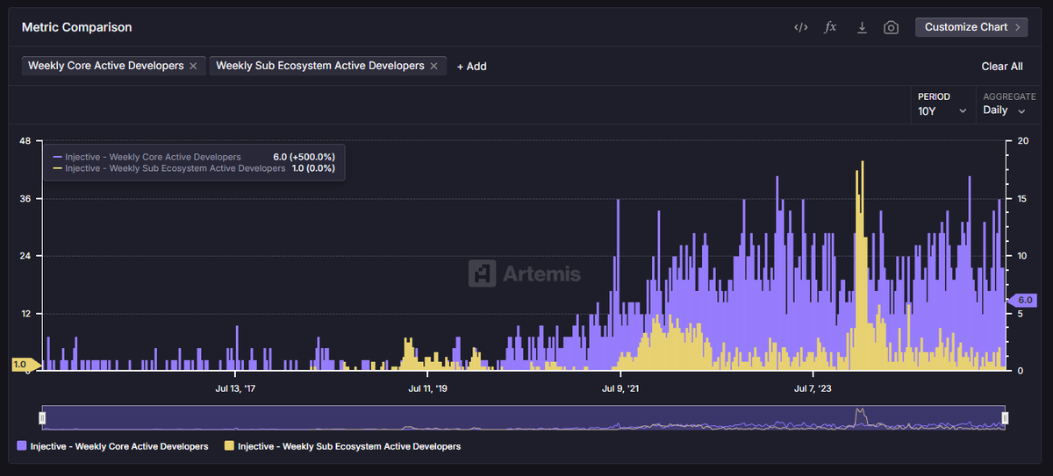Image resolution: width=1053 pixels, height=476 pixels.
Task: Click the 6.0 (+500.0%) tooltip value
Action: tap(304, 157)
